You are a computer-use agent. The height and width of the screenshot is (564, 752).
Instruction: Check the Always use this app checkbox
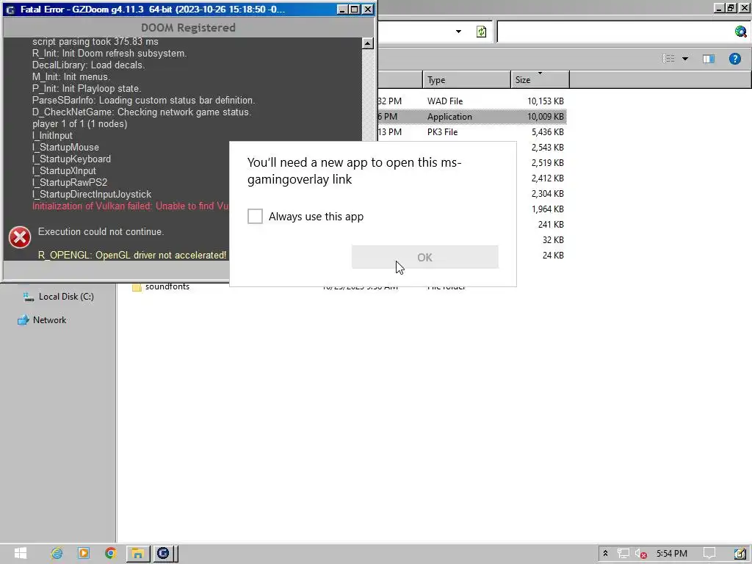click(x=255, y=217)
